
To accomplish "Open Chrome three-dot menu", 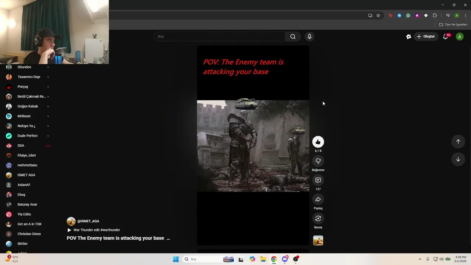I will [x=465, y=15].
